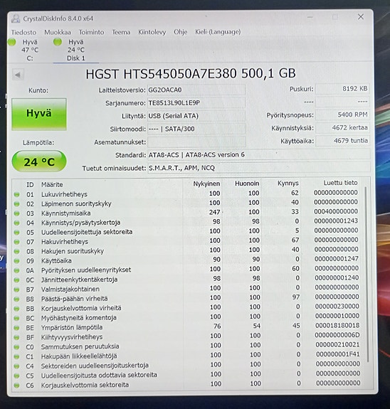Select the Disk 1 drive tab
This screenshot has width=390, height=409.
click(x=75, y=50)
